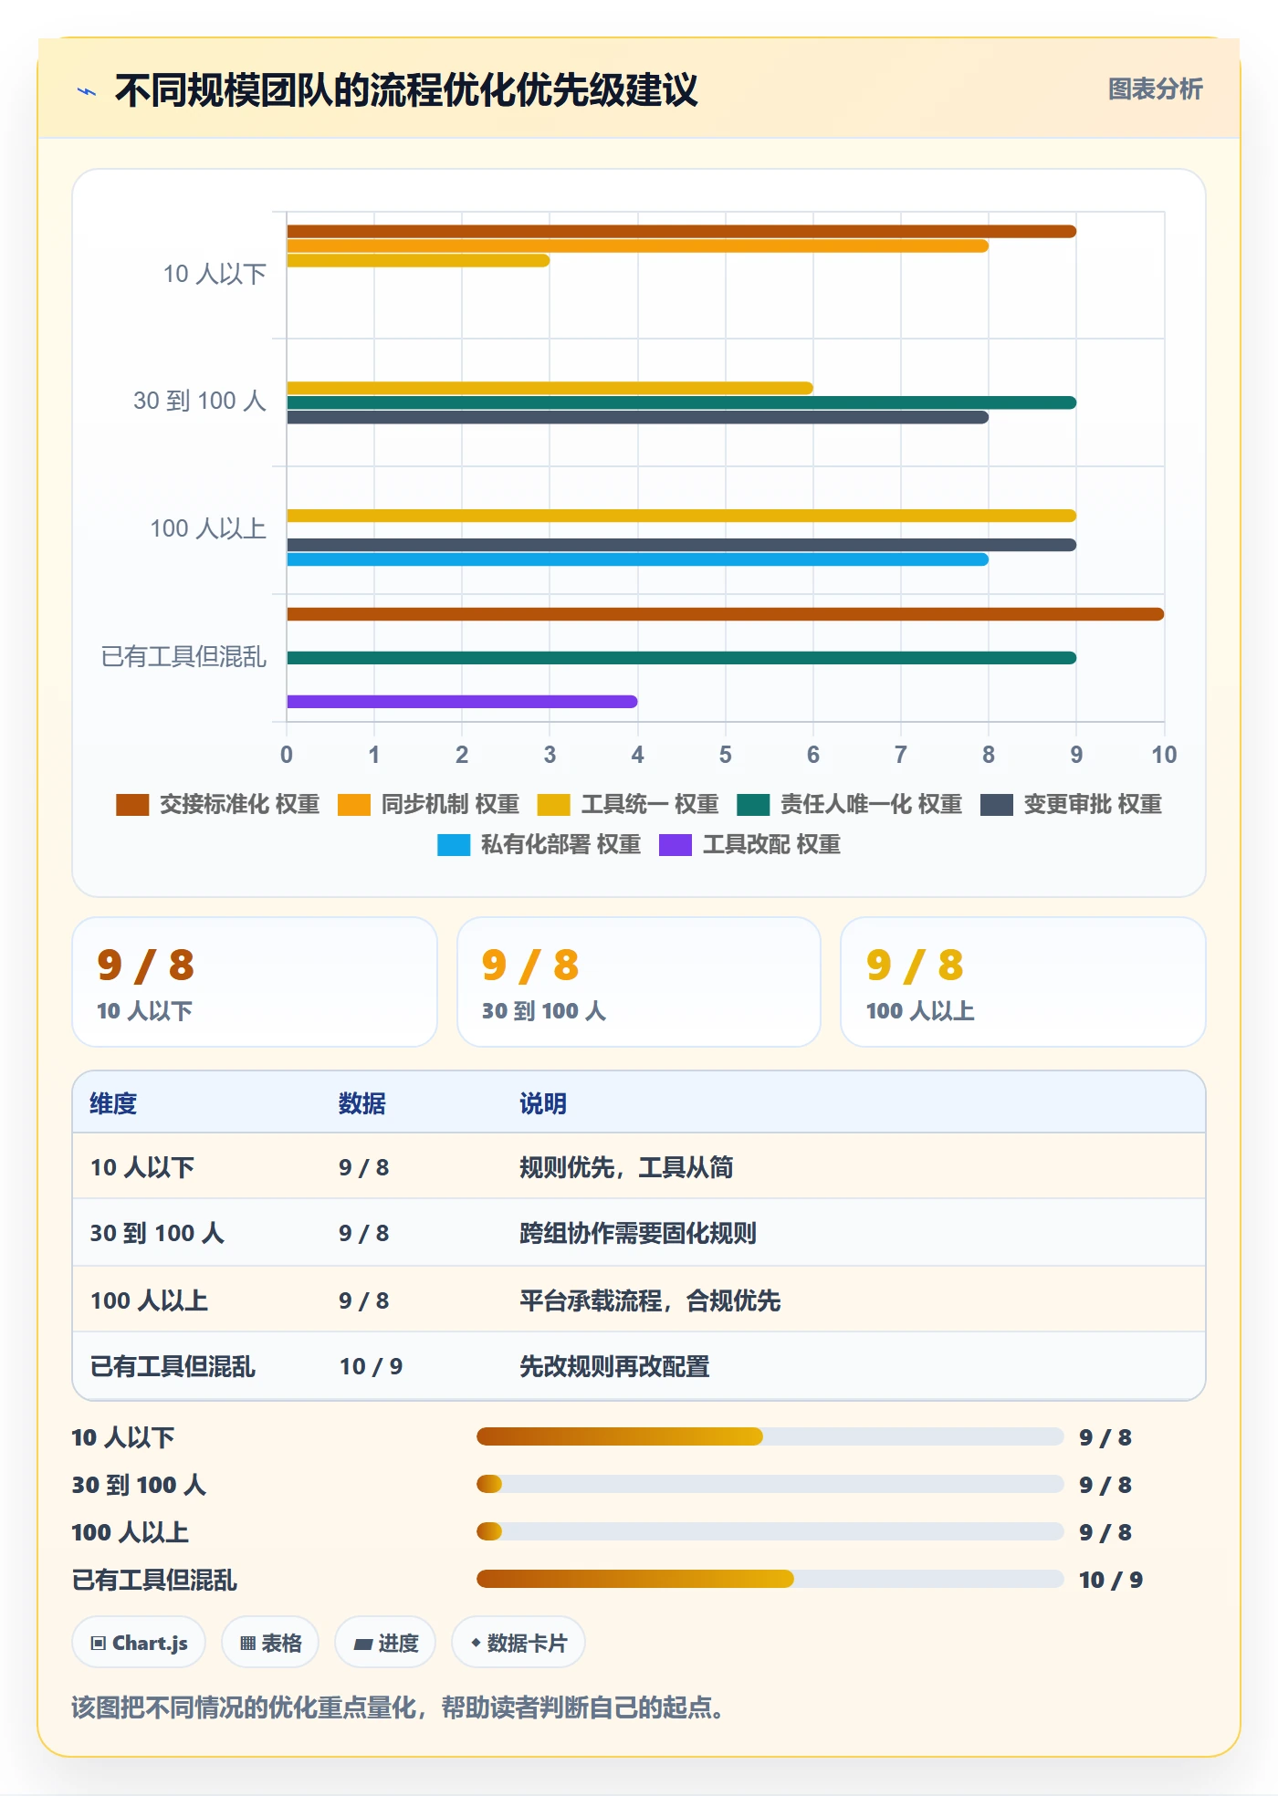Click the progress bar for 30 到 100 人
This screenshot has height=1796, width=1278.
770,1484
